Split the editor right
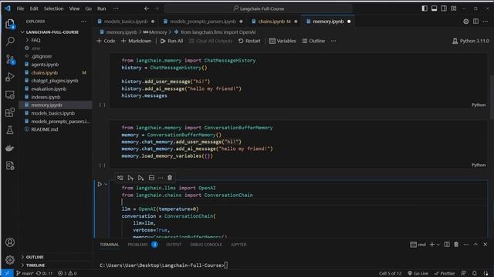The height and width of the screenshot is (277, 494). 475,22
